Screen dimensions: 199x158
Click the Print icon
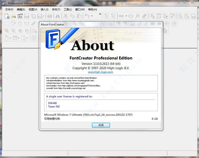click(x=50, y=16)
